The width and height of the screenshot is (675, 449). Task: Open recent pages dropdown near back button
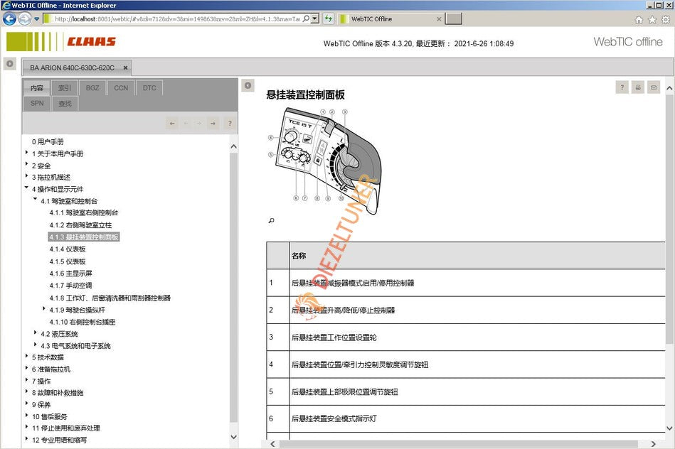tap(36, 19)
